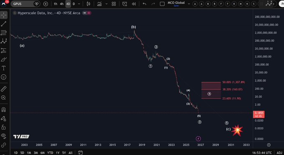The height and width of the screenshot is (155, 284).
Task: Expand the indicators favorites dropdown arrow
Action: (107, 4)
